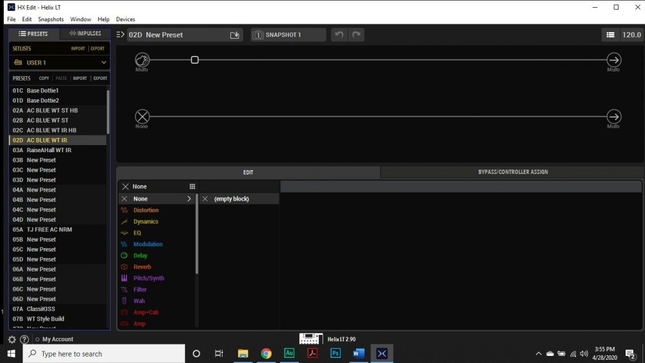Click the undo arrow button
The width and height of the screenshot is (645, 363).
click(339, 35)
